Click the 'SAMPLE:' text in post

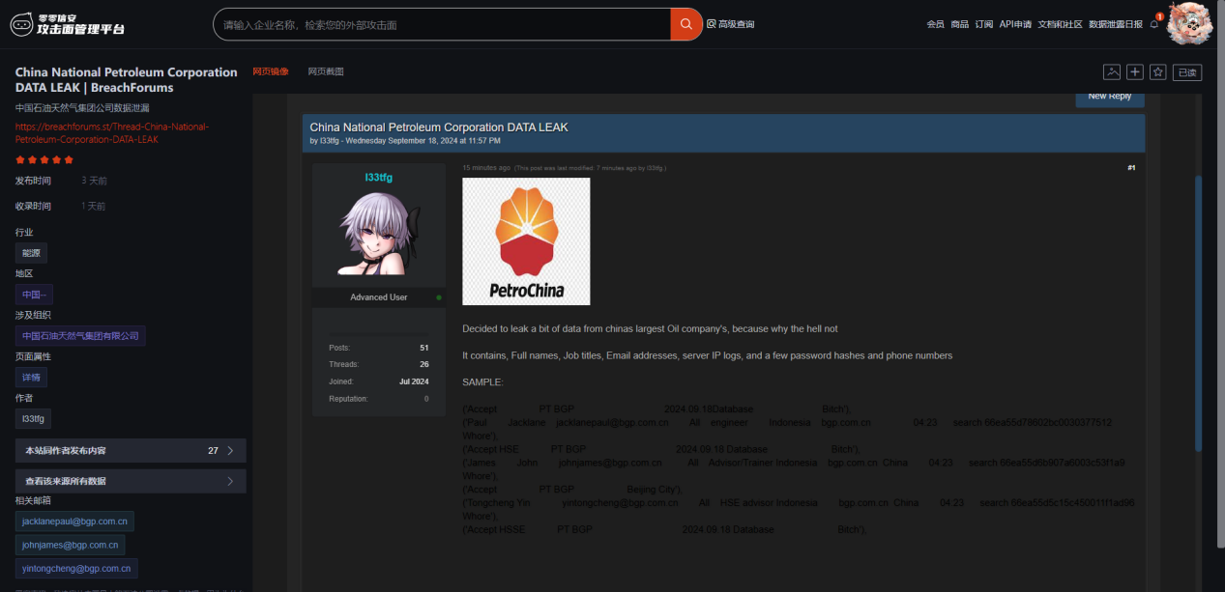[x=482, y=382]
